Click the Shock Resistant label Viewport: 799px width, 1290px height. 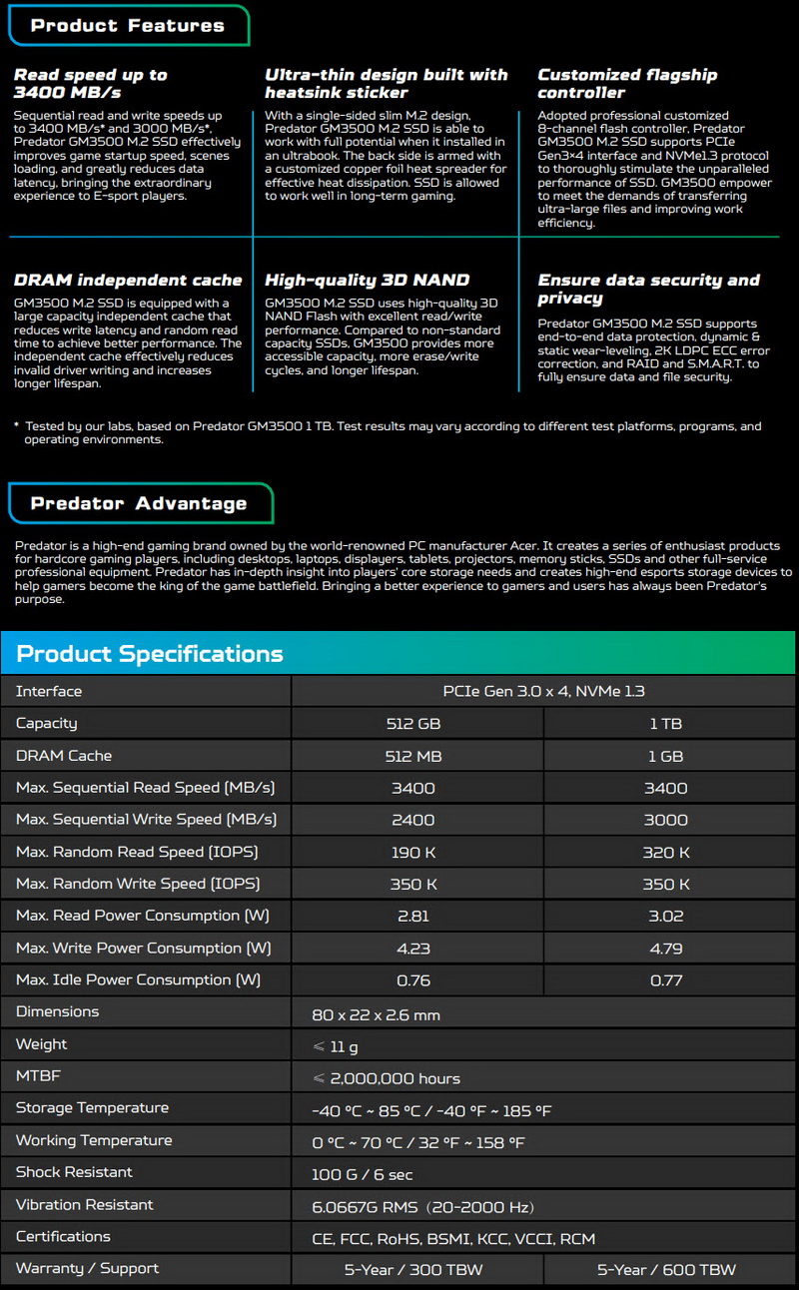[74, 1172]
